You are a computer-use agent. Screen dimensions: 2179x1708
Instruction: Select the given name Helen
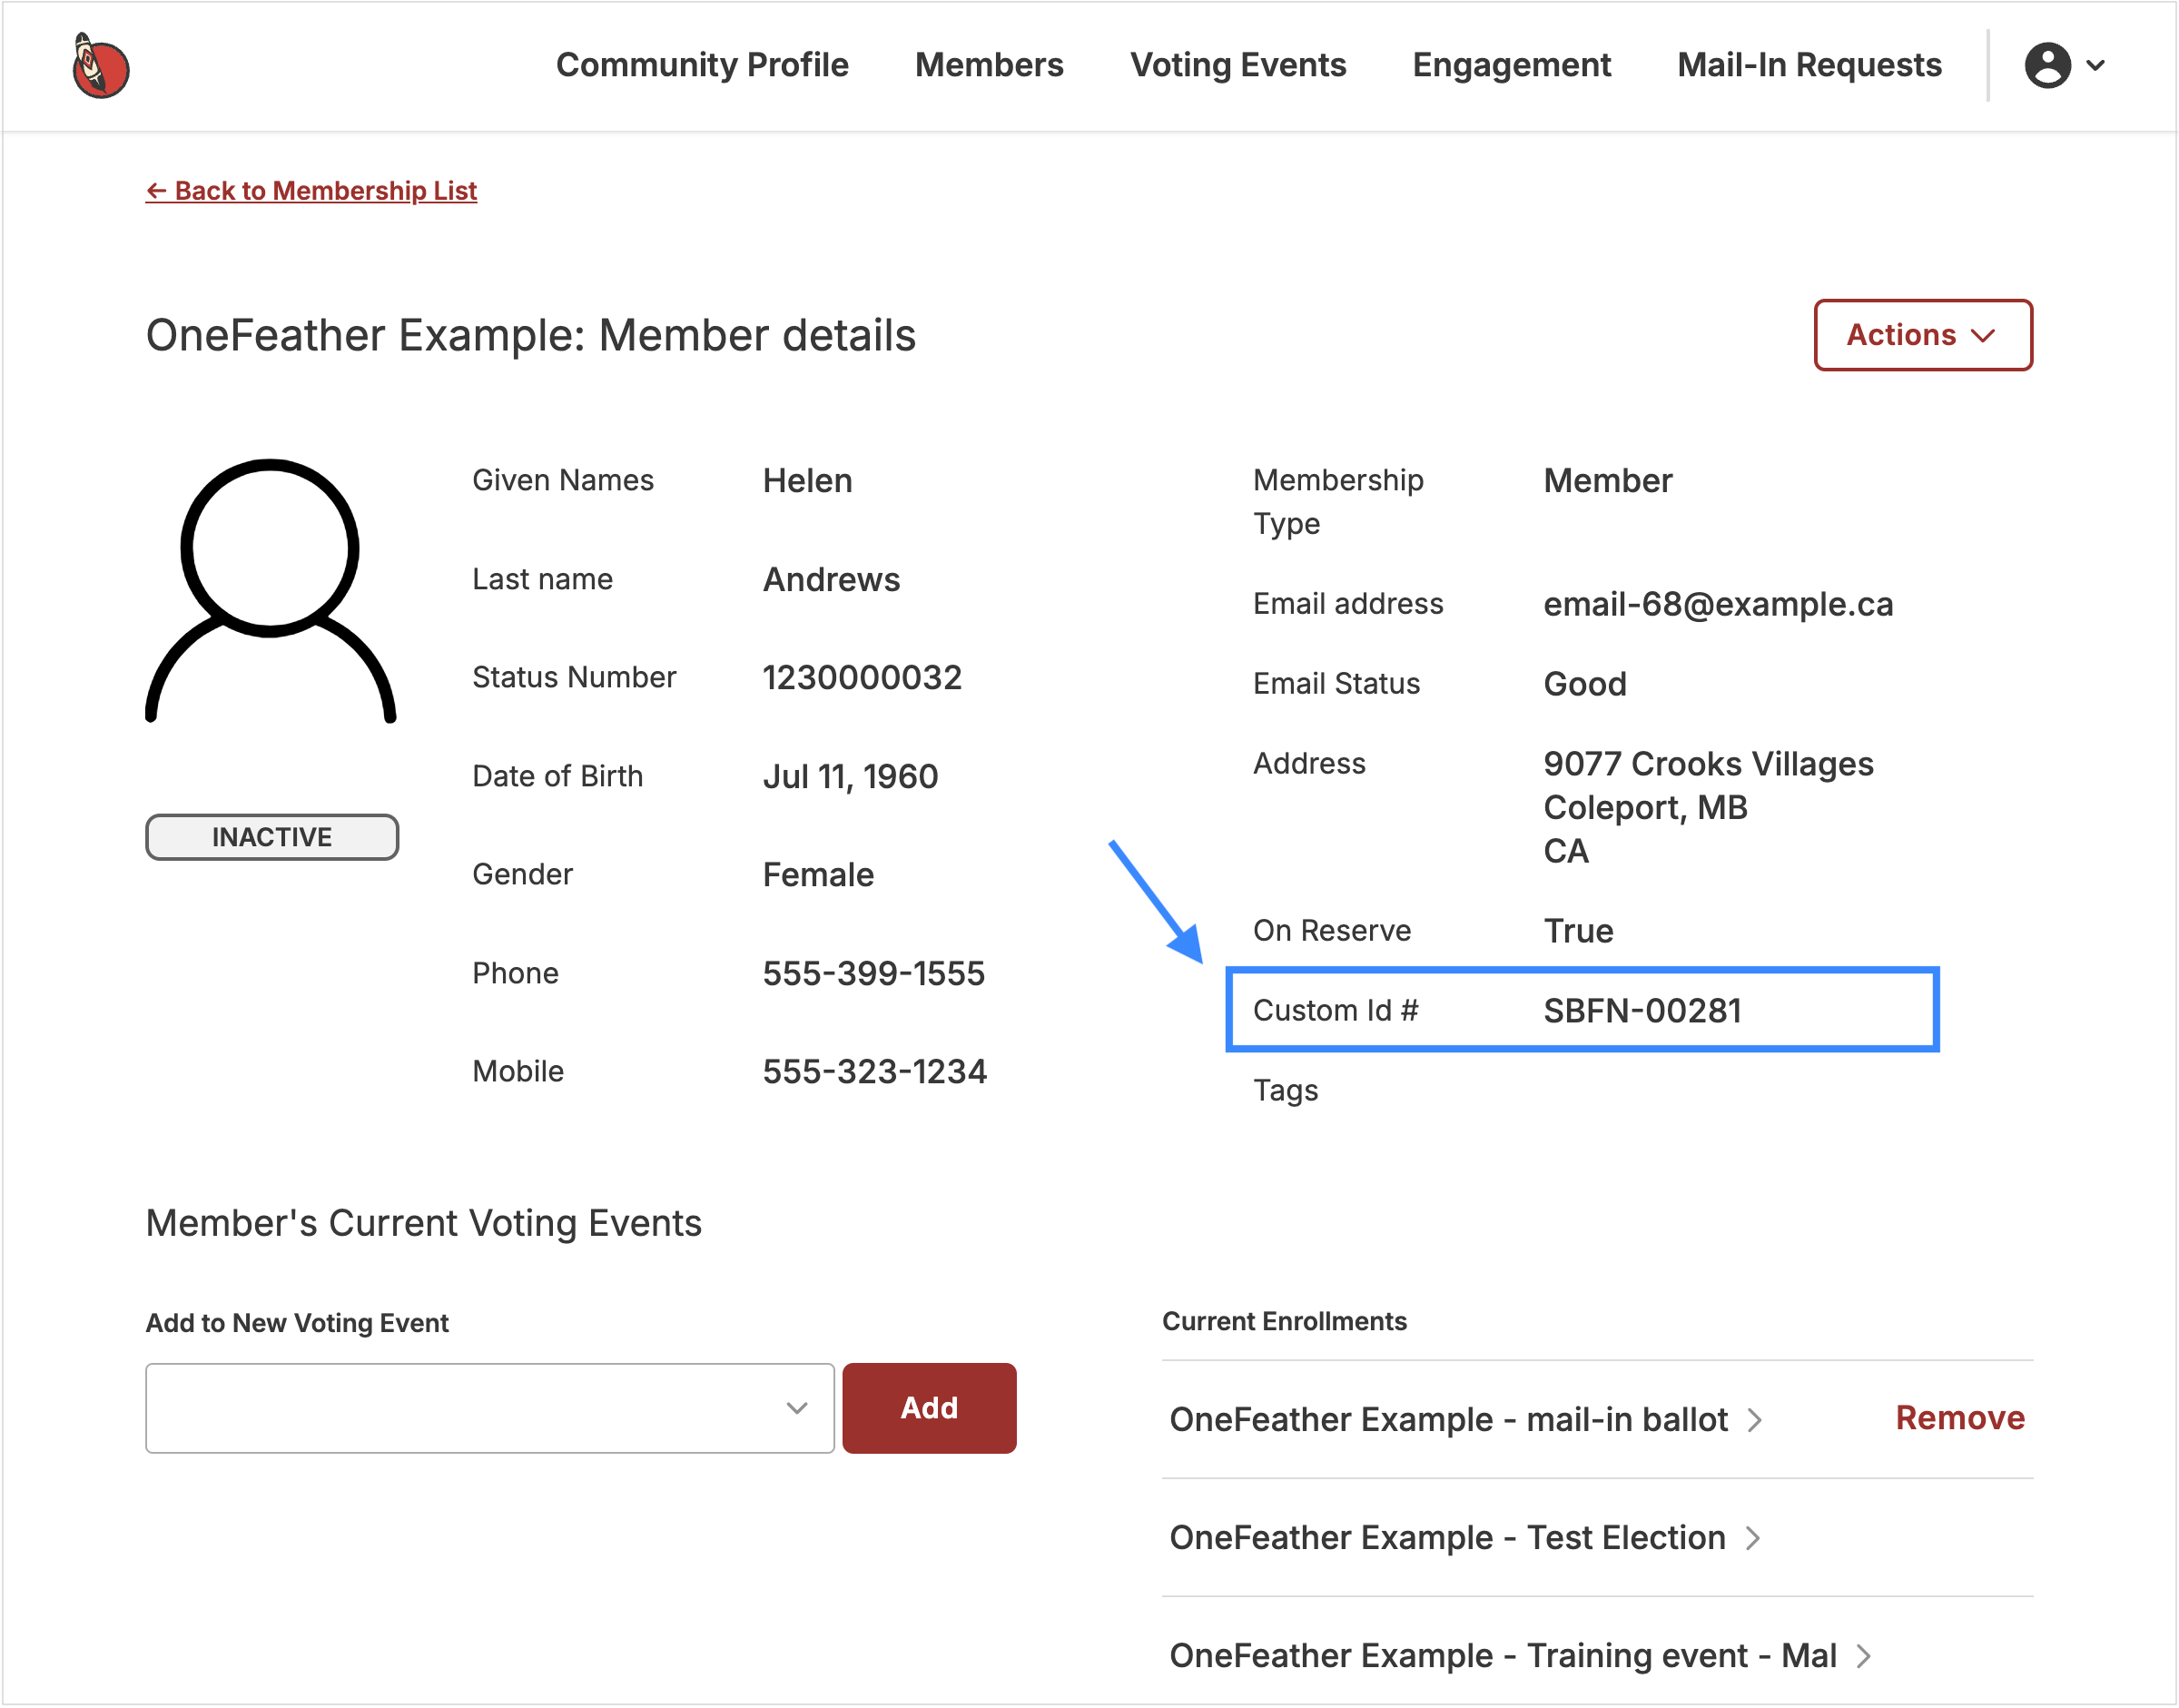807,480
